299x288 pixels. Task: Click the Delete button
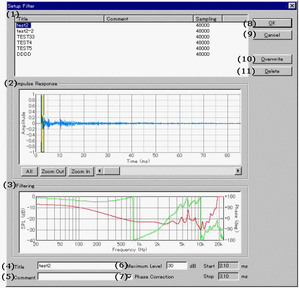272,71
